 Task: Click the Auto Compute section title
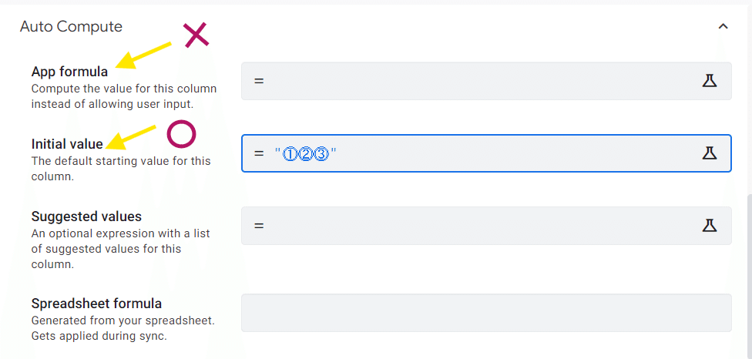[71, 26]
